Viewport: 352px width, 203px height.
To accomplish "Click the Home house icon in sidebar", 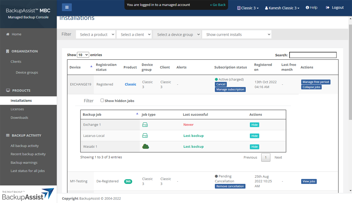I will (8, 34).
